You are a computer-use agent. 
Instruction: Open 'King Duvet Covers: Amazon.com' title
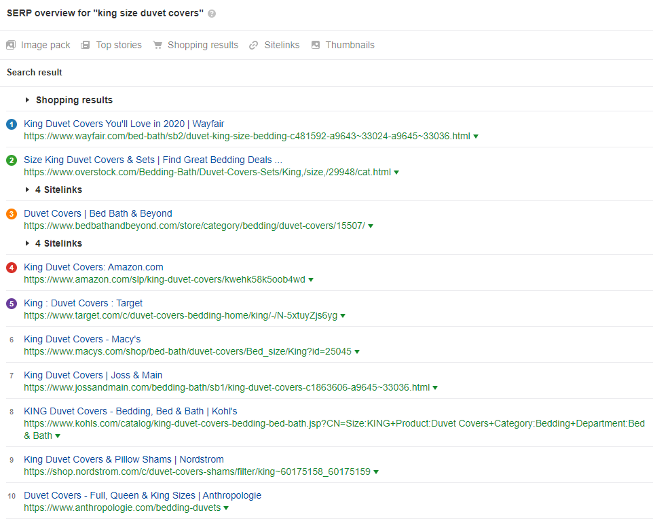click(x=93, y=267)
